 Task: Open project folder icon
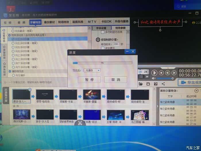coord(141,84)
